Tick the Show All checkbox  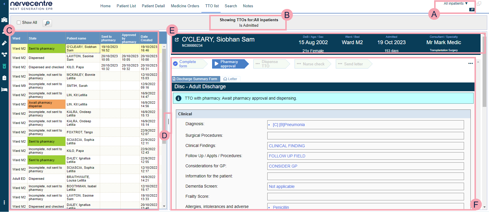19,23
